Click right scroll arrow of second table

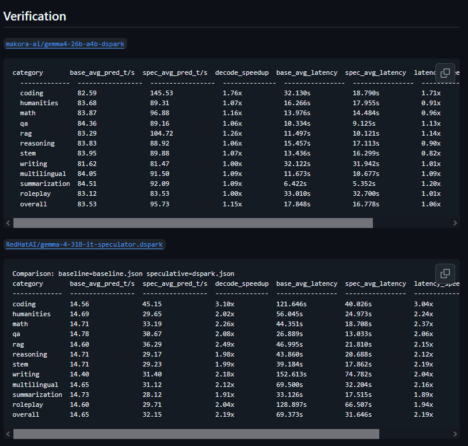(x=455, y=434)
